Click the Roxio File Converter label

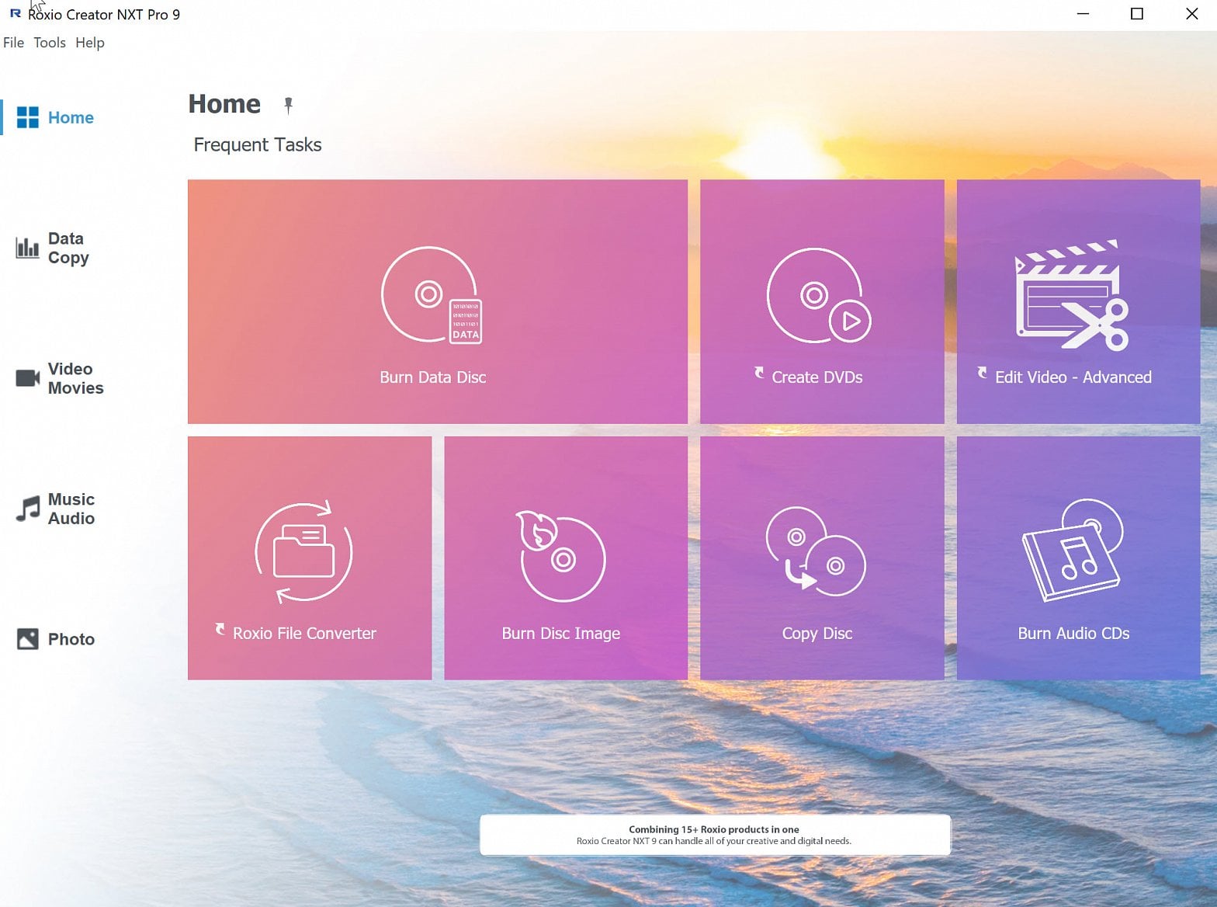(x=304, y=634)
